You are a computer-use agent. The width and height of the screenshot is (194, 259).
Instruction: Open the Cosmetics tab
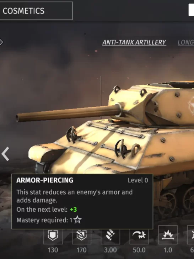pos(36,11)
